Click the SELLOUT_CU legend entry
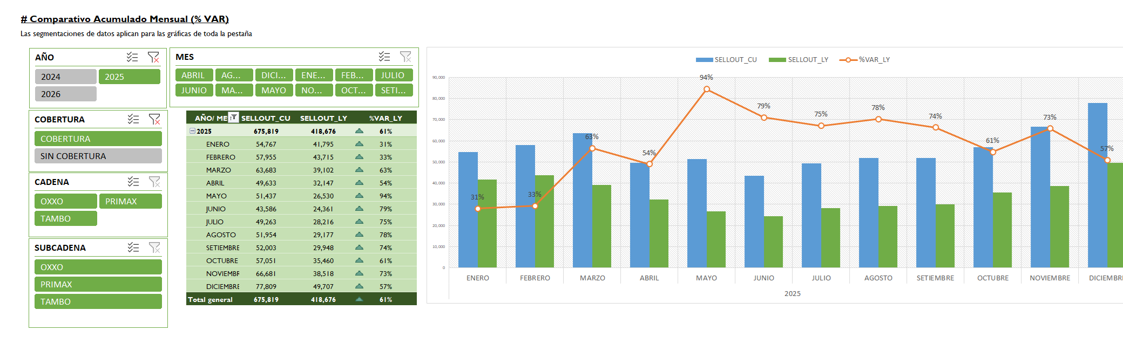 pyautogui.click(x=727, y=60)
